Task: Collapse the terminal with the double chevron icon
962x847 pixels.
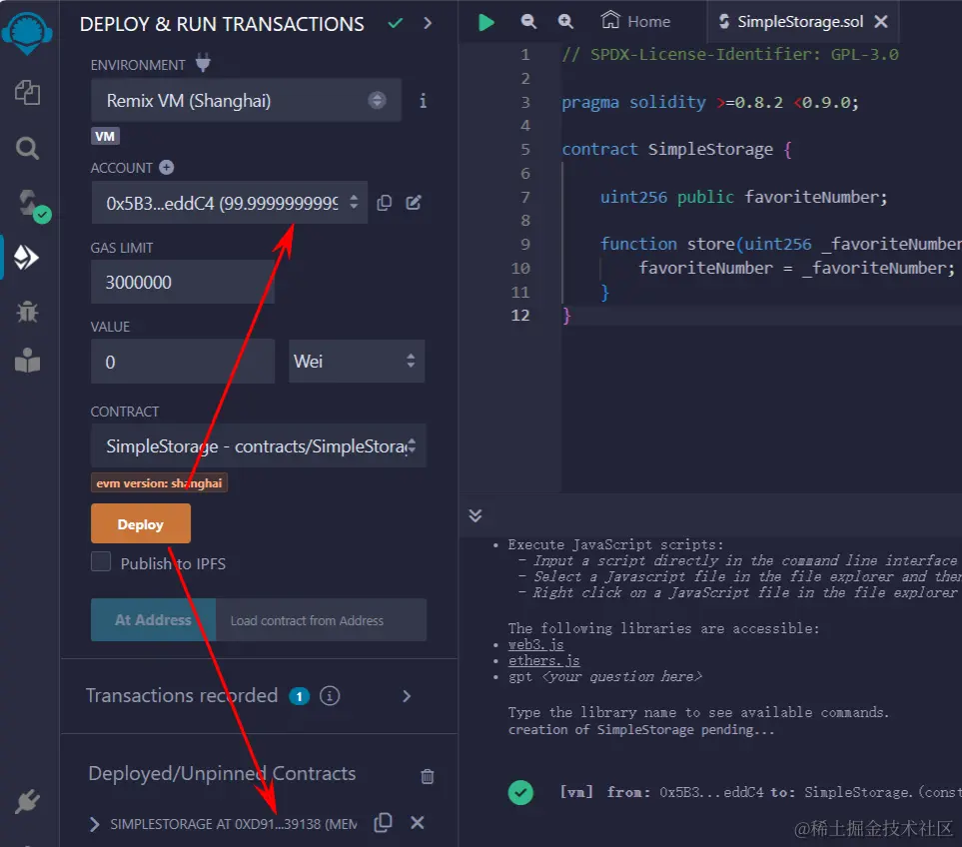Action: [475, 515]
